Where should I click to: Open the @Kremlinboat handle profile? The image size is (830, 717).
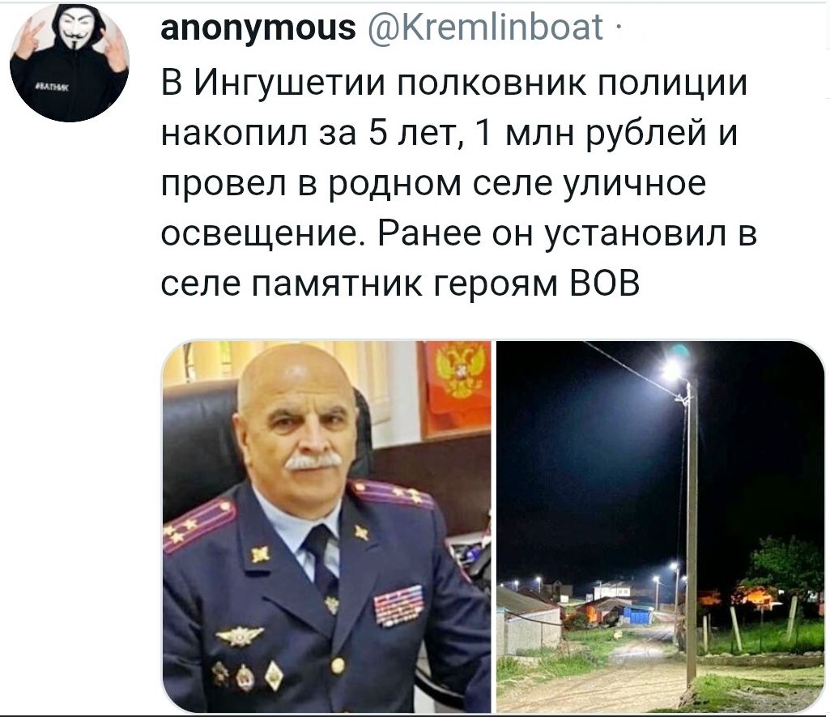[x=483, y=27]
